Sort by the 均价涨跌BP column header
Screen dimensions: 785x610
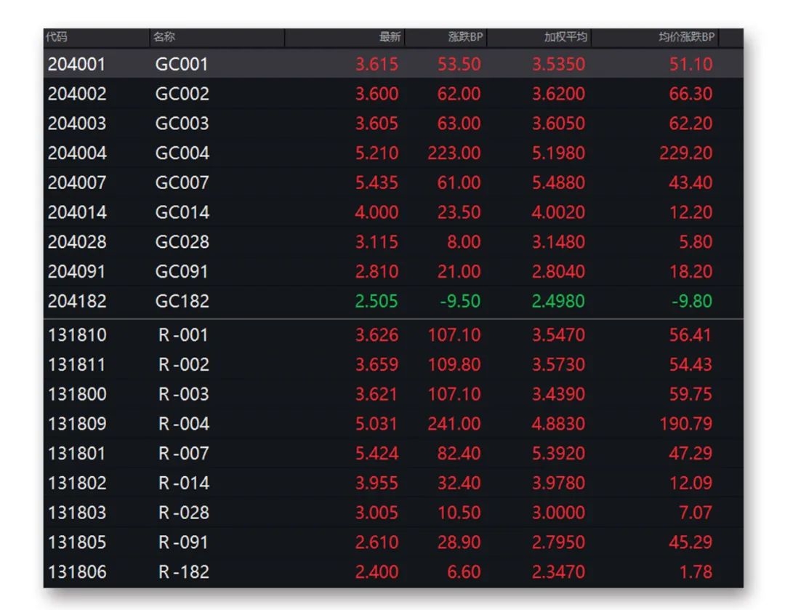click(x=686, y=37)
